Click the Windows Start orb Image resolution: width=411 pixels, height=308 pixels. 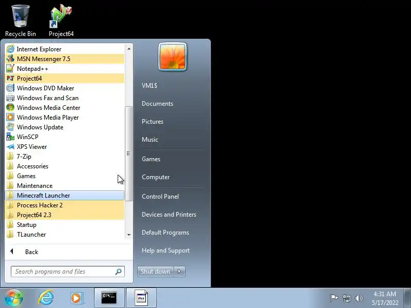click(14, 298)
